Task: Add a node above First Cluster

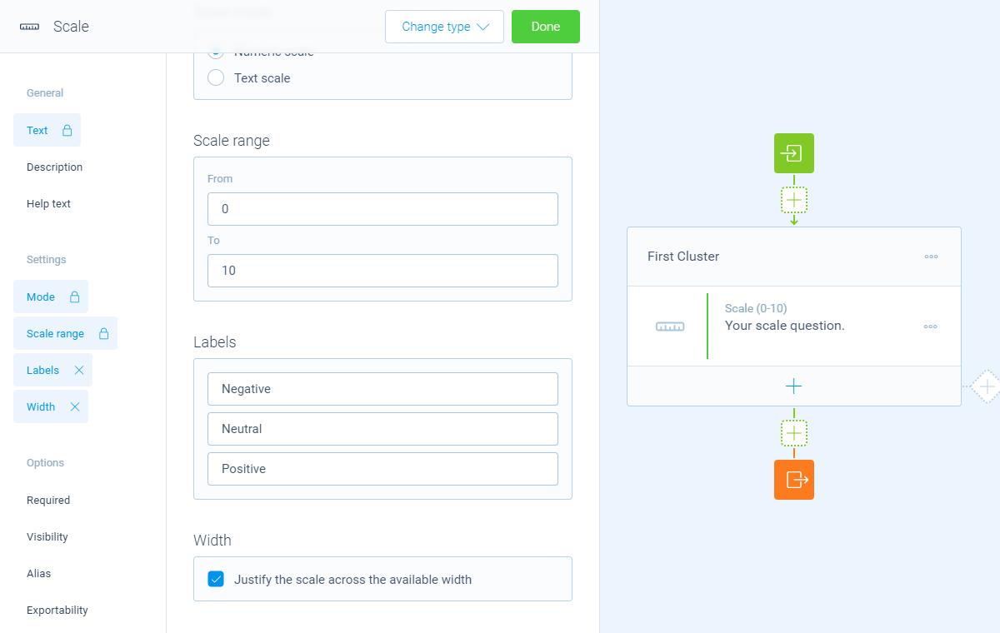Action: click(794, 200)
